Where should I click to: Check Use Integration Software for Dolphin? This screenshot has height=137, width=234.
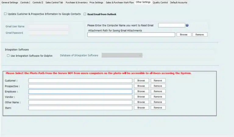tap(8, 56)
